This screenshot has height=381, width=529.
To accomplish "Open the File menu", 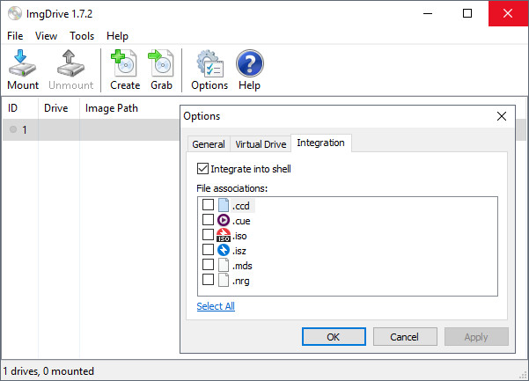I will [x=15, y=36].
